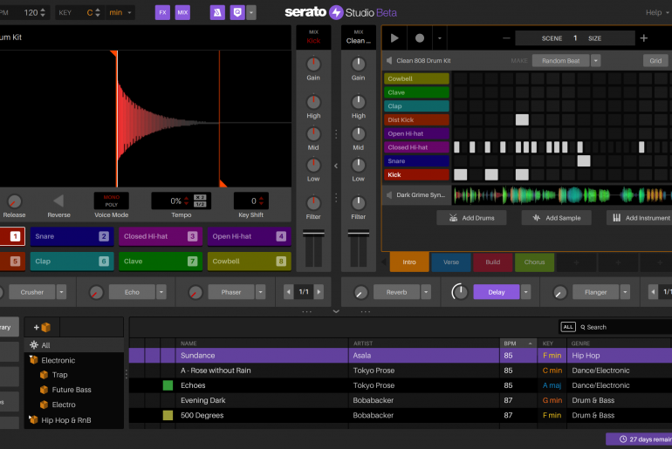
Task: Toggle the Snare active step
Action: click(584, 161)
